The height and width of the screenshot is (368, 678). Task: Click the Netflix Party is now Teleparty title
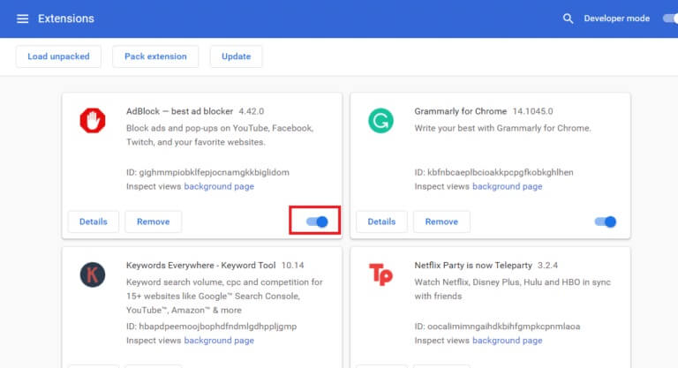(473, 265)
